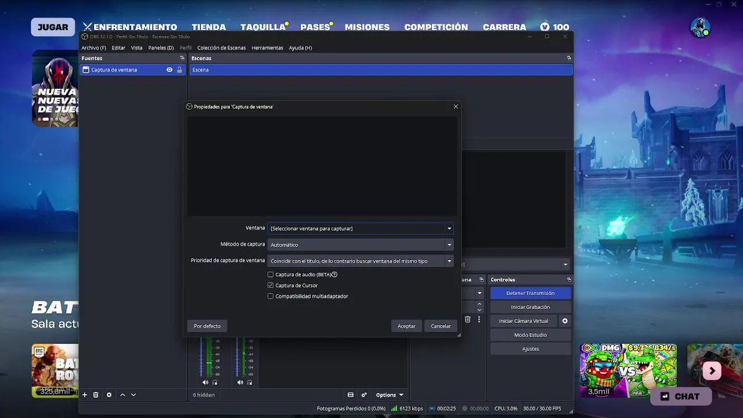Open the game CHAT button
The width and height of the screenshot is (743, 418).
(681, 397)
